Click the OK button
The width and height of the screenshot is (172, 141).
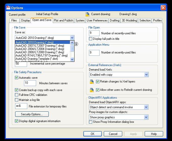tap(92, 134)
